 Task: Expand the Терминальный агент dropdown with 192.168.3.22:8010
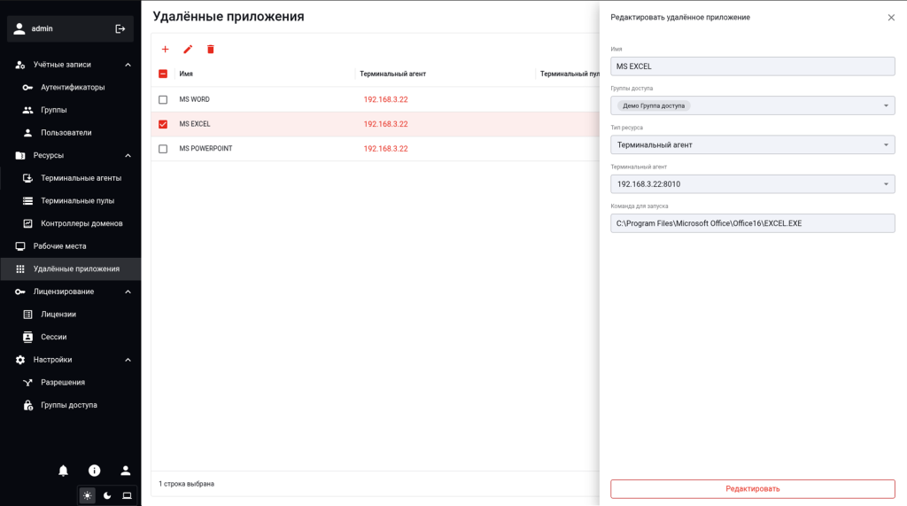[x=752, y=184]
